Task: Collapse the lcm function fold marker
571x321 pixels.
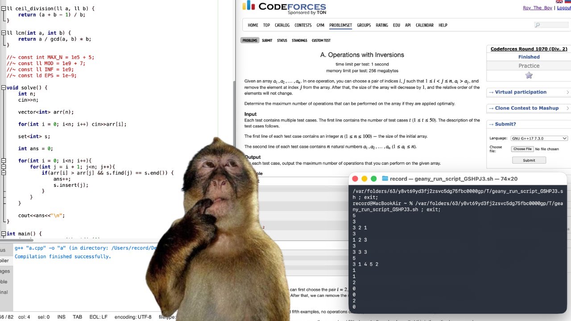Action: pyautogui.click(x=4, y=33)
